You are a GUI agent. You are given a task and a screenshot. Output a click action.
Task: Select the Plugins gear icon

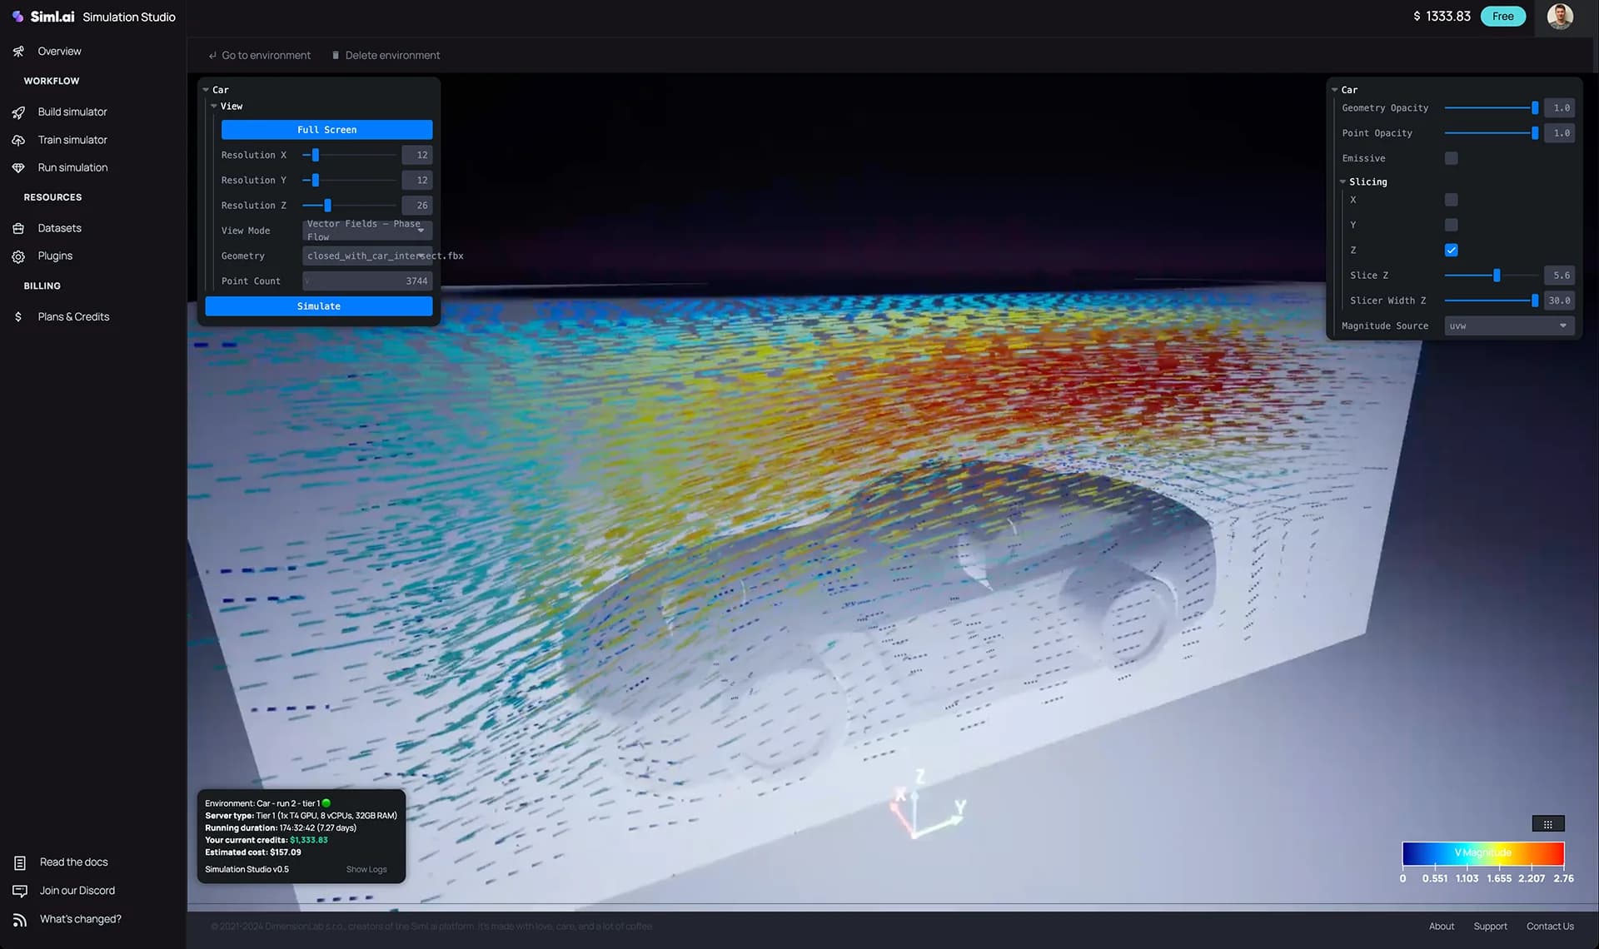pos(18,256)
